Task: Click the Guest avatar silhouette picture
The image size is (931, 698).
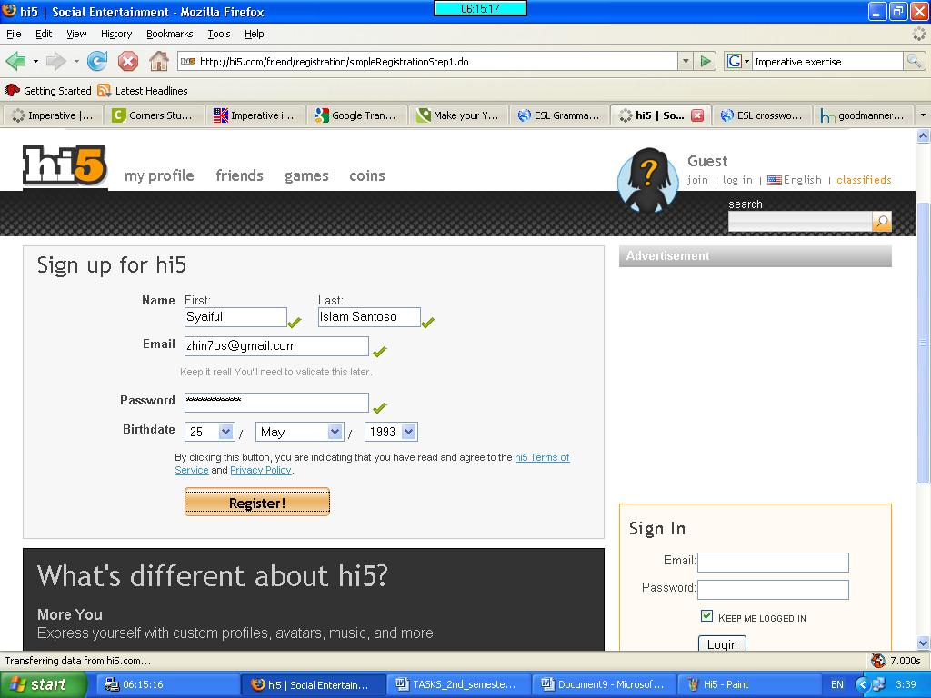Action: click(x=647, y=181)
